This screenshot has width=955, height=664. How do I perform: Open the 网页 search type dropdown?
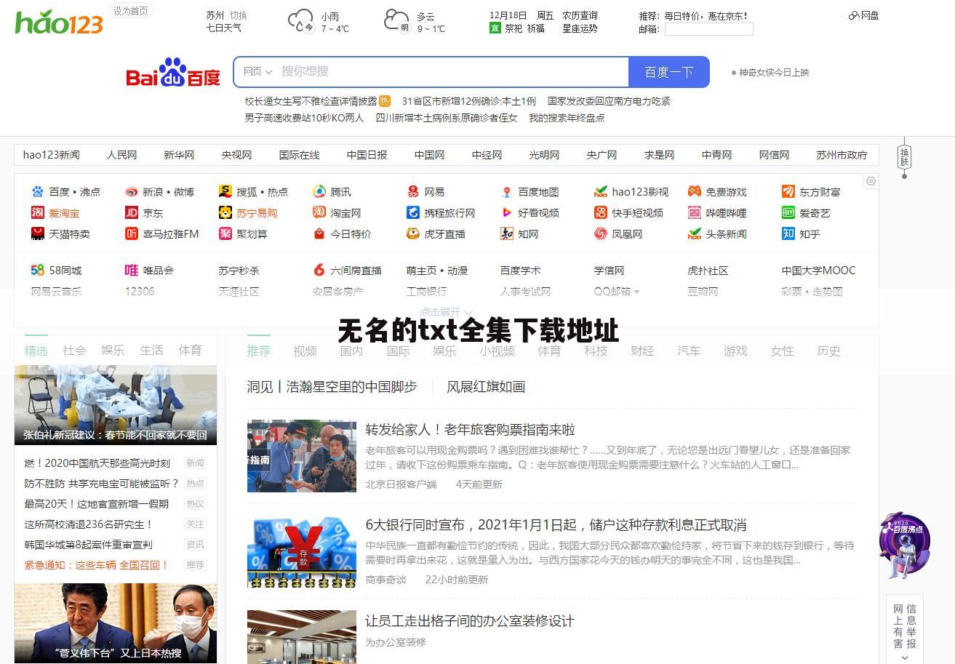click(x=257, y=72)
